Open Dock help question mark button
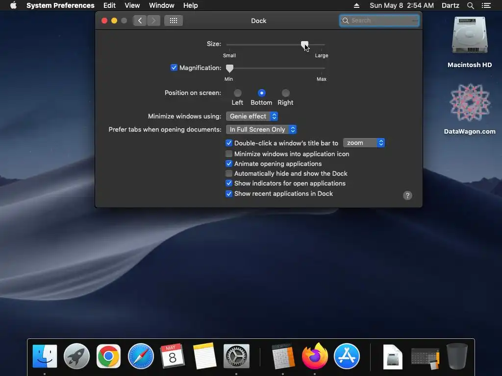The height and width of the screenshot is (376, 502). 407,195
